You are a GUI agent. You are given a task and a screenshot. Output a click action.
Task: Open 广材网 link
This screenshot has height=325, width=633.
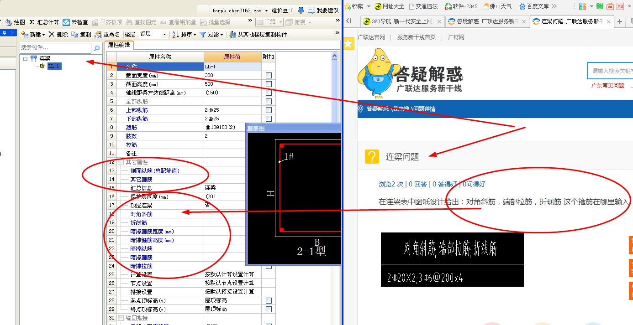(x=456, y=37)
